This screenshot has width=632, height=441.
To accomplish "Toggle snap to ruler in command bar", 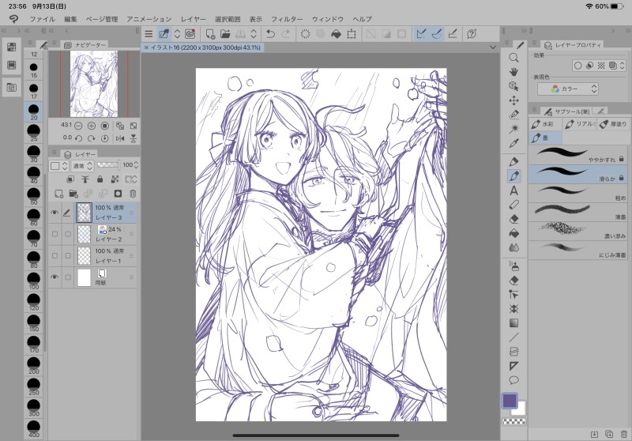I will pos(421,34).
